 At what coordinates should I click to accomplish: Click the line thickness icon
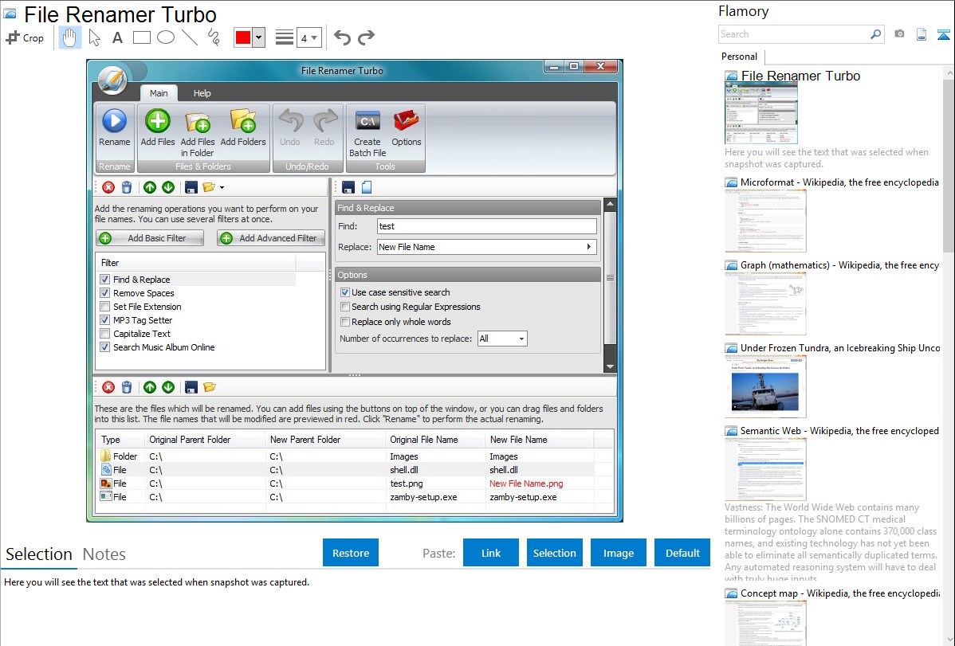(x=284, y=37)
